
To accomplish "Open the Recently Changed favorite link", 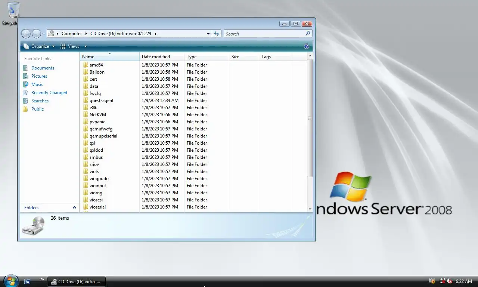I will click(x=49, y=93).
